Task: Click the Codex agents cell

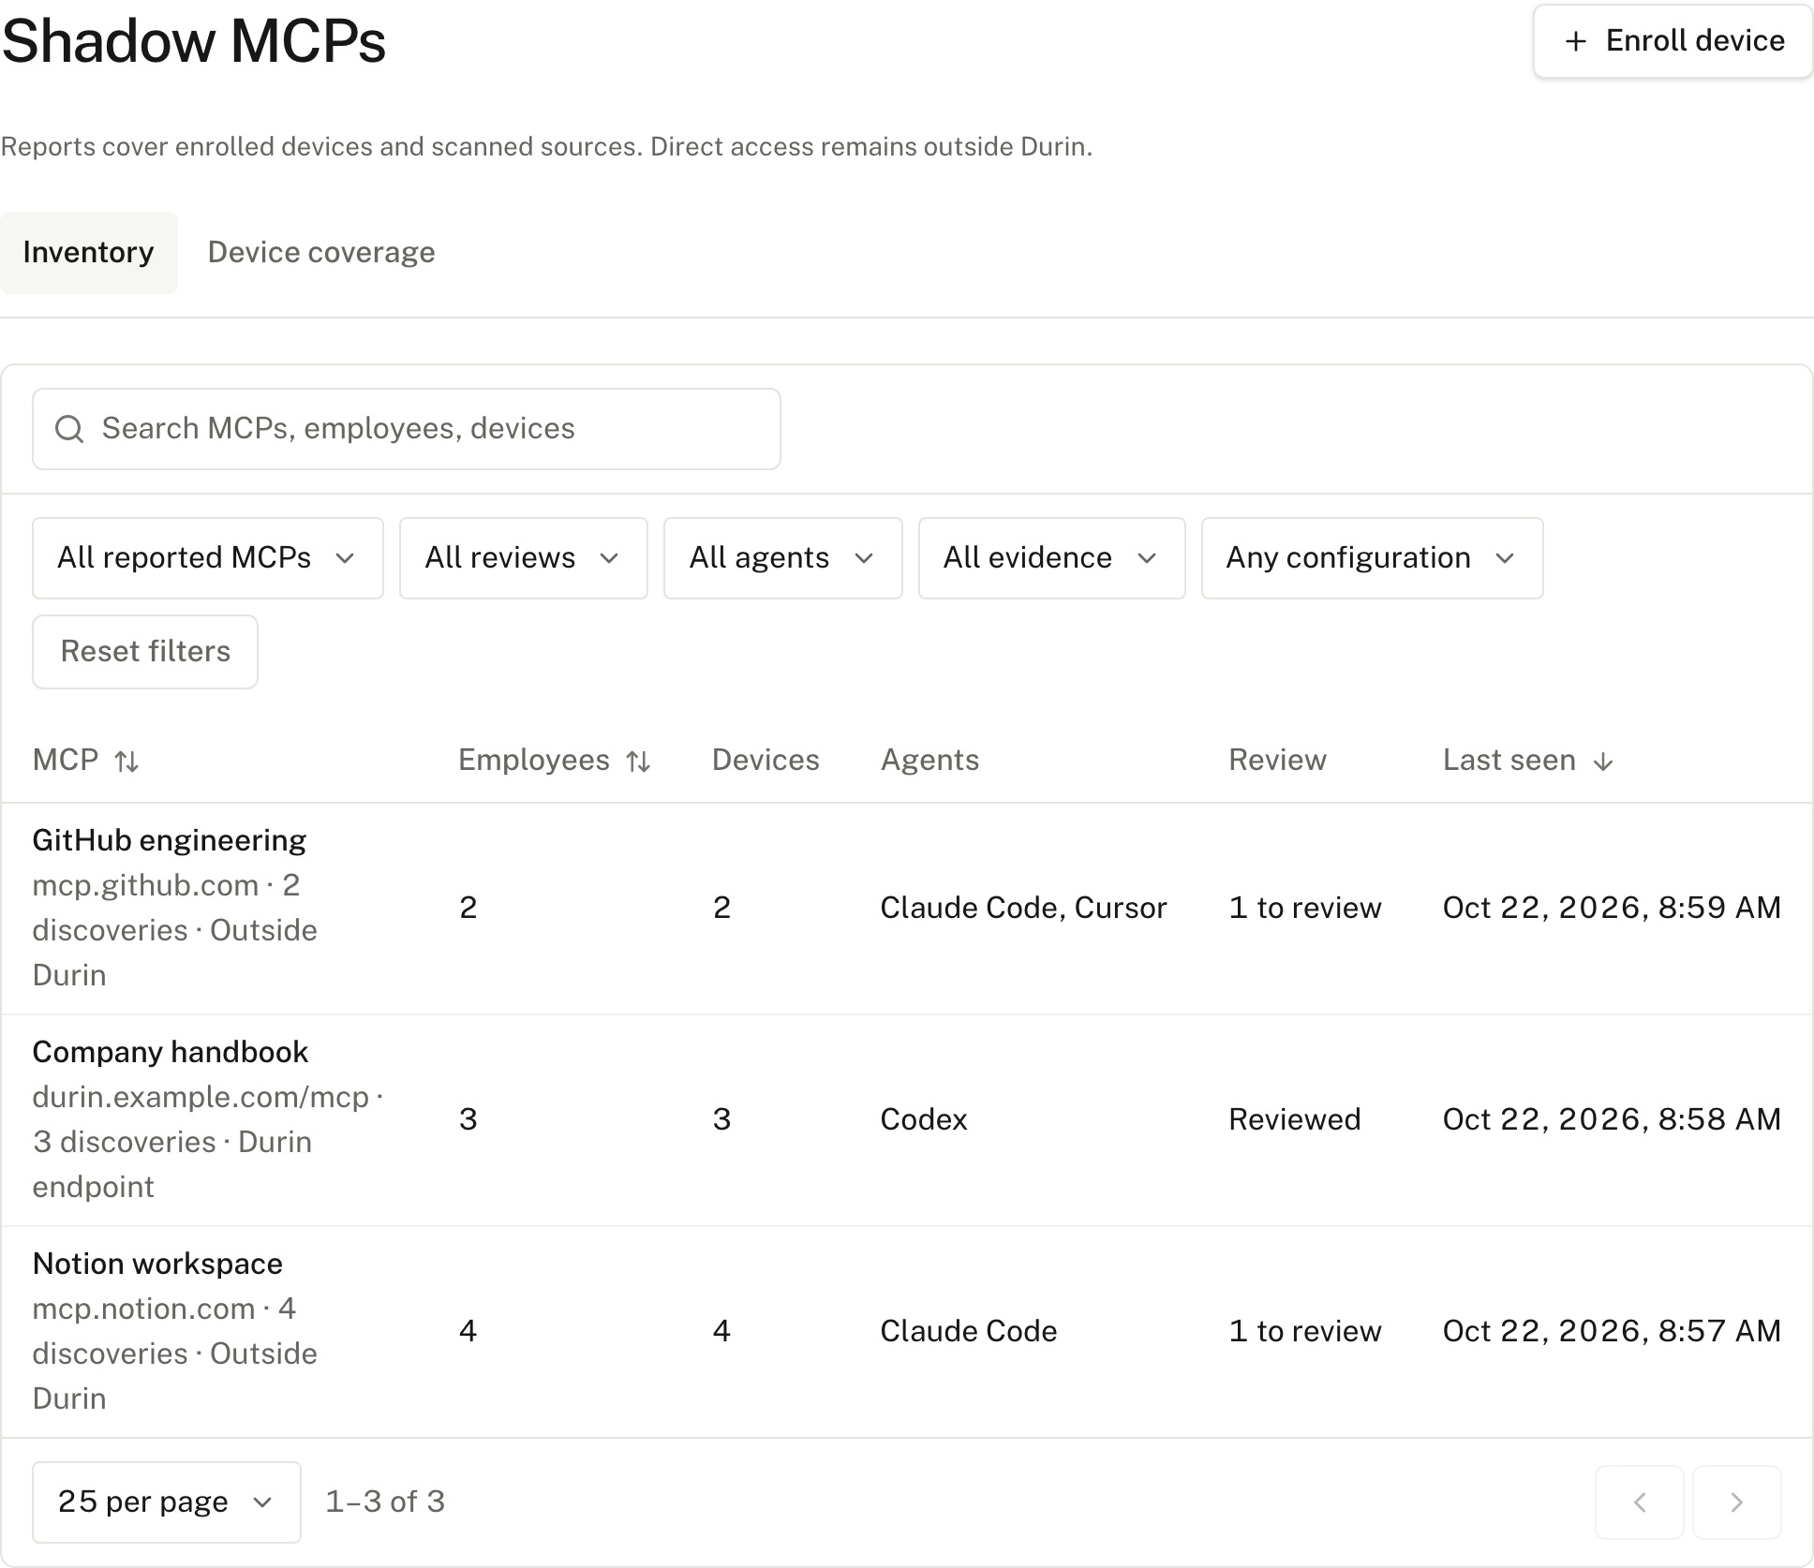Action: click(924, 1119)
